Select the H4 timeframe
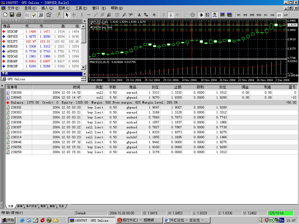Image resolution: width=299 pixels, height=224 pixels. (272, 15)
